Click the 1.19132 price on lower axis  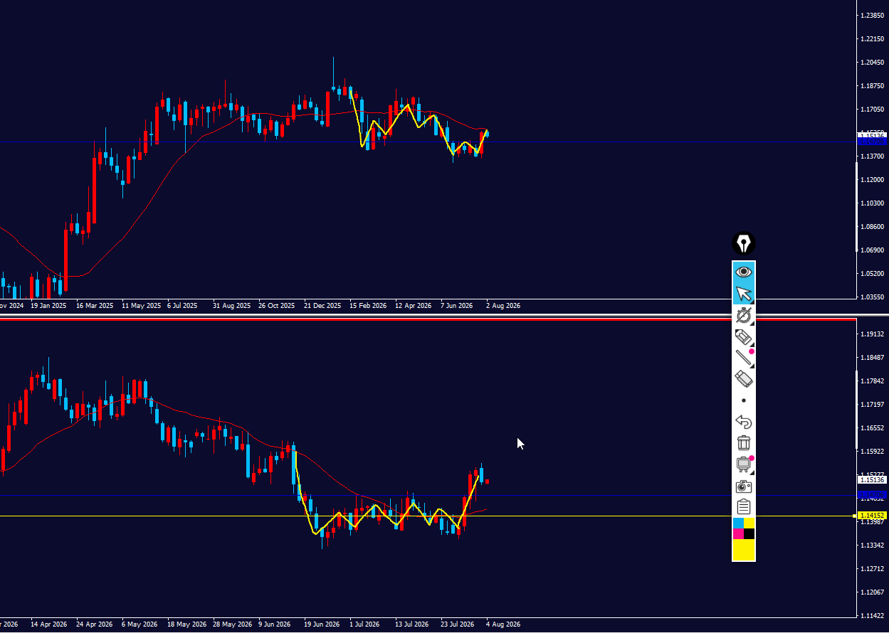pos(872,334)
